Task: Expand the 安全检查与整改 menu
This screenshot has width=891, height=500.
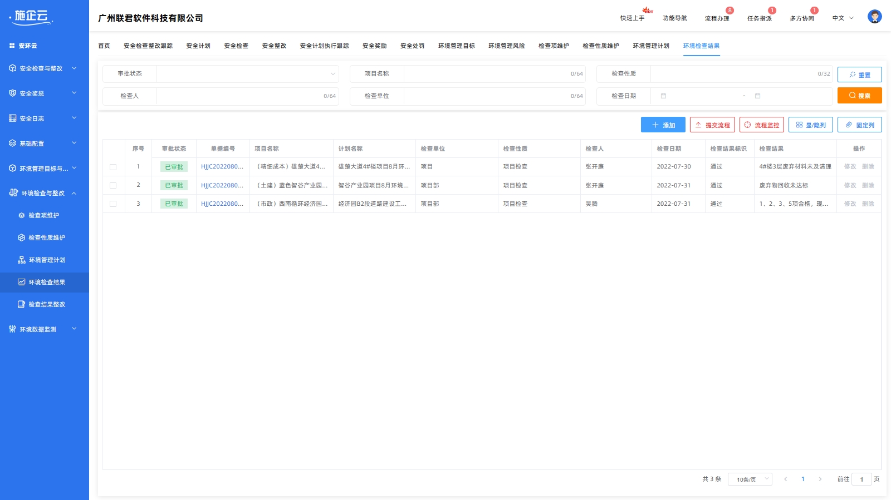Action: (74, 68)
